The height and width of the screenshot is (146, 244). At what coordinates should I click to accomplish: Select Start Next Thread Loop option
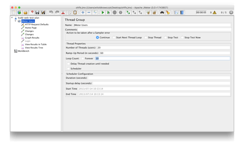pyautogui.click(x=114, y=38)
